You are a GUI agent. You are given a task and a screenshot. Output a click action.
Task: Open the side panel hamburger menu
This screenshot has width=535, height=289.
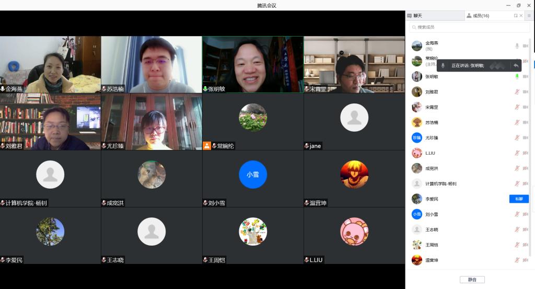click(x=529, y=16)
